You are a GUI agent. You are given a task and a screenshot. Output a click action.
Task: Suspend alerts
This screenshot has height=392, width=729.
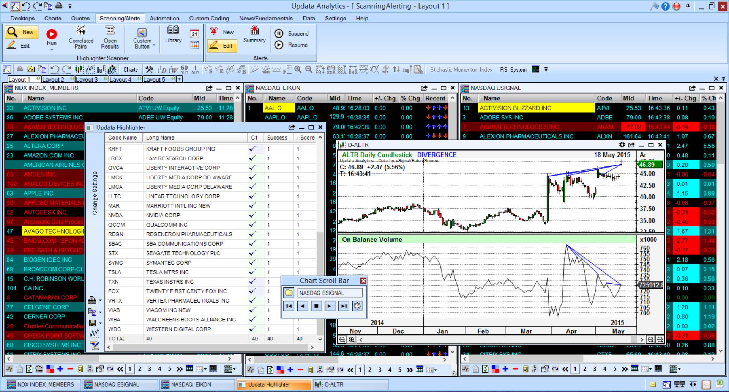292,33
